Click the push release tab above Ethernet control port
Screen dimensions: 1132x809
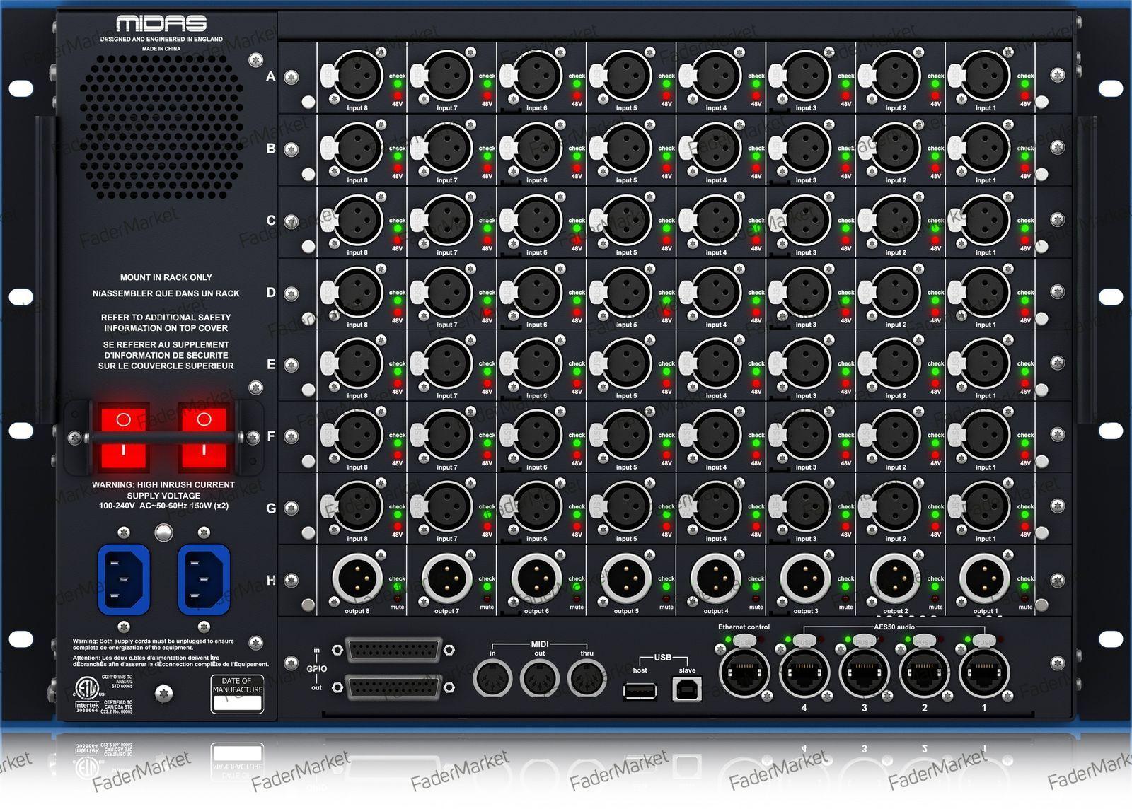(744, 641)
